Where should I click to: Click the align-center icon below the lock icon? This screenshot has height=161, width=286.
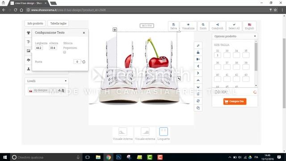pyautogui.click(x=198, y=59)
